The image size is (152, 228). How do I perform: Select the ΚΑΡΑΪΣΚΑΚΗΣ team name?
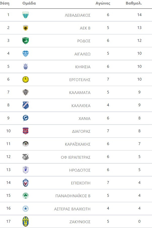78,144
